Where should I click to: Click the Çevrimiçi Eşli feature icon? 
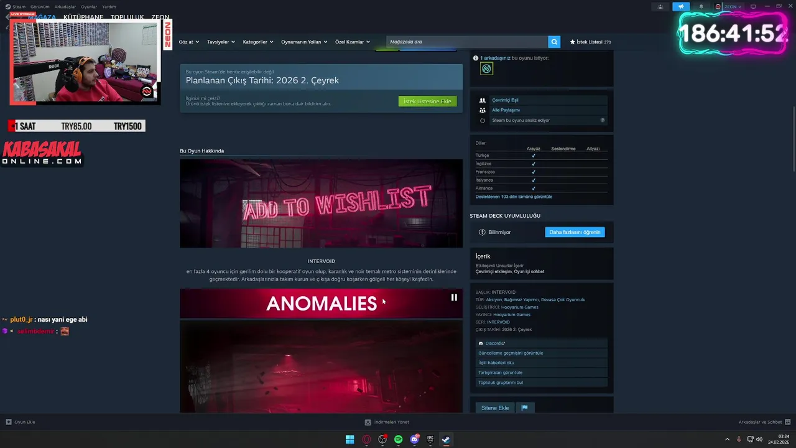483,100
